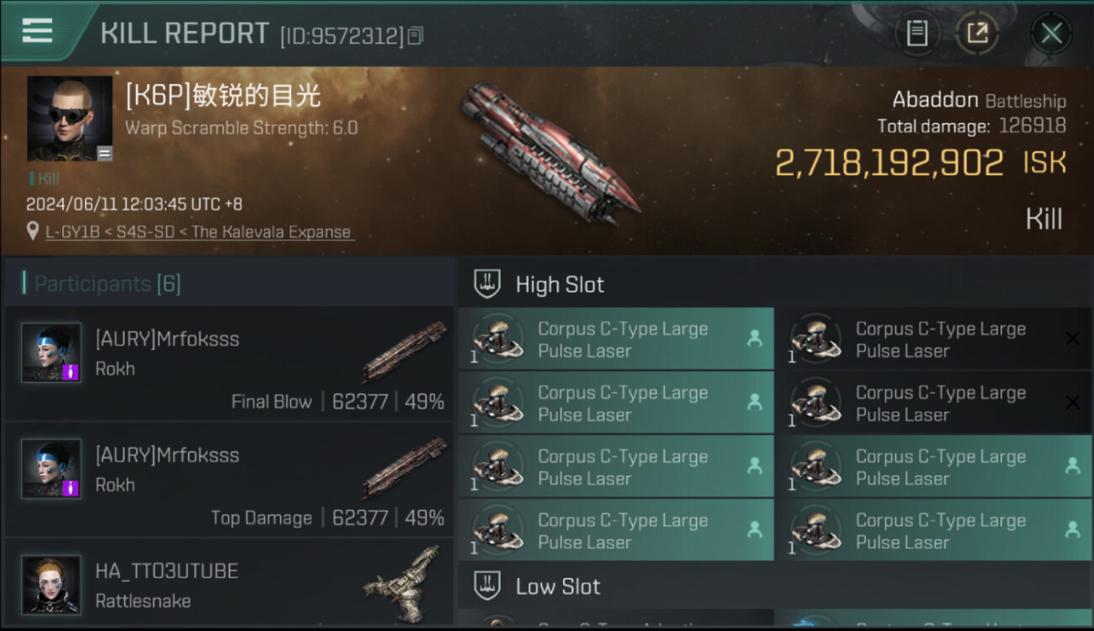This screenshot has height=631, width=1094.
Task: Click the HA_TTO3UTUBE pilot portrait
Action: (x=51, y=585)
